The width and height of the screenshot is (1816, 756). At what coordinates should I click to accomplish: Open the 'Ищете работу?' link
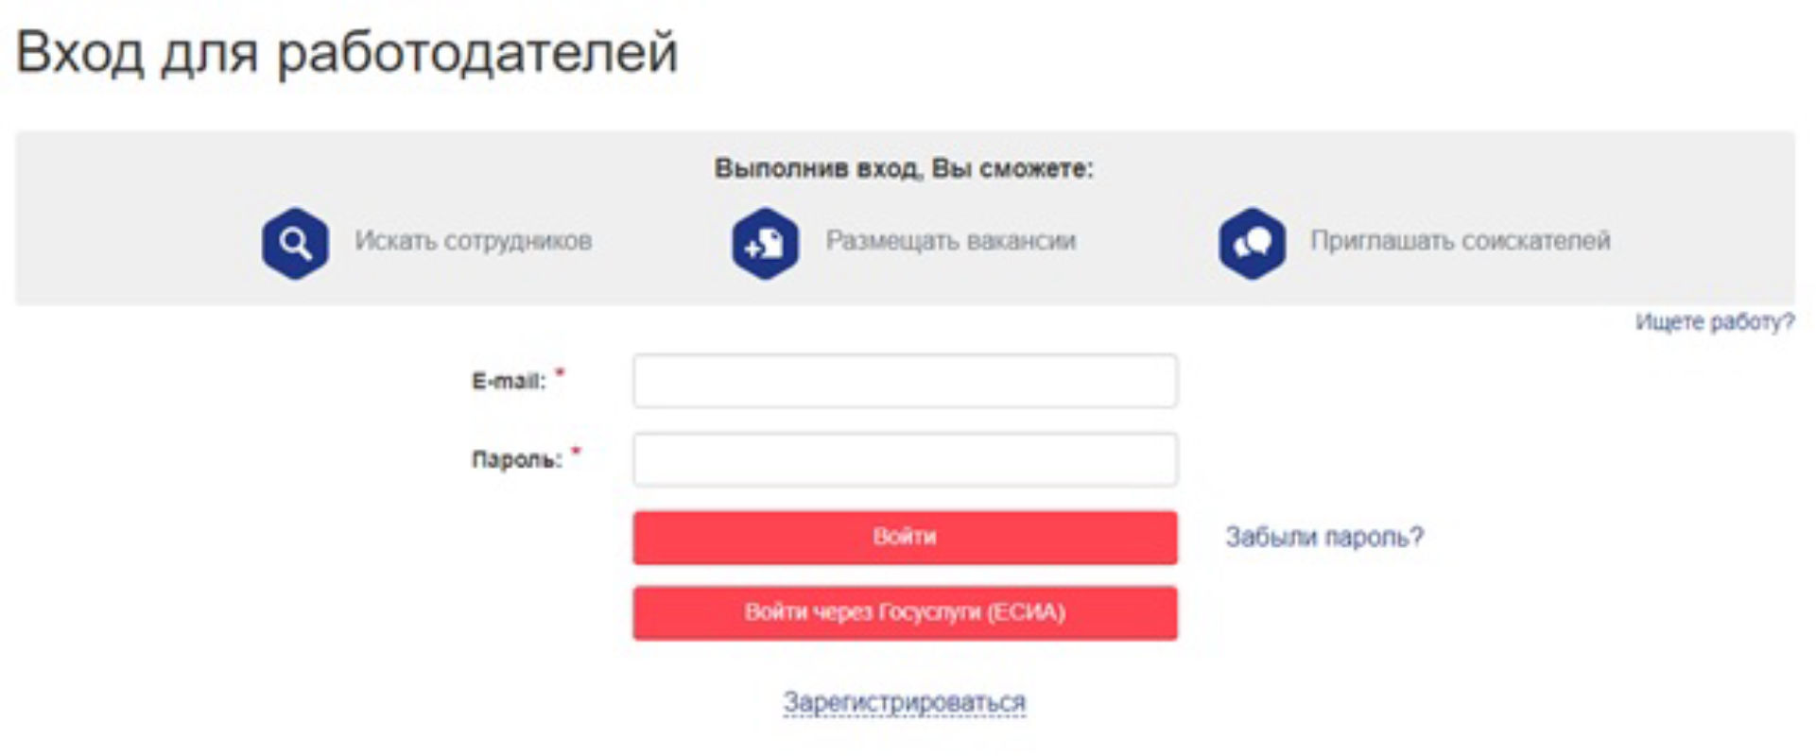[x=1714, y=322]
